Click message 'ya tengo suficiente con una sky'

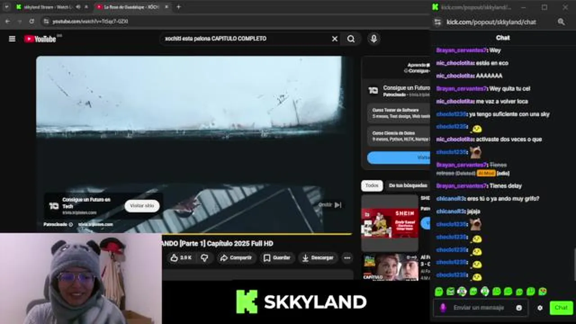[509, 114]
